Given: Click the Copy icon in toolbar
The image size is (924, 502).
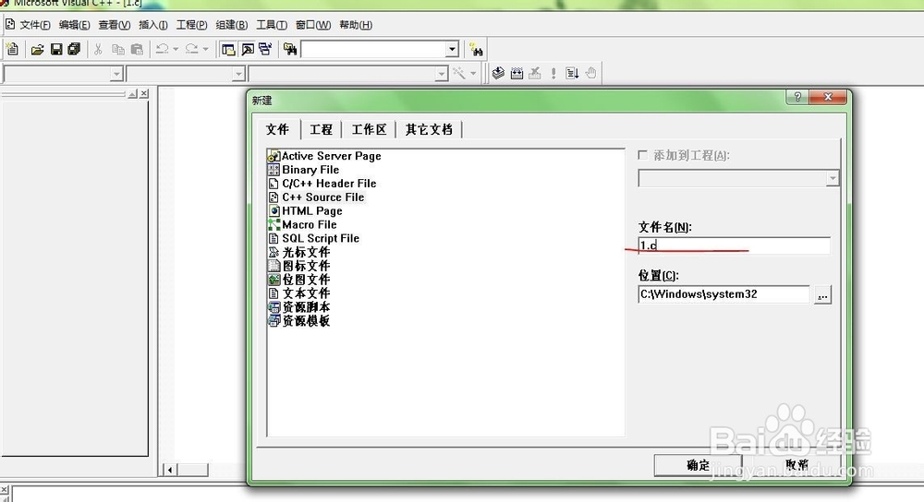Looking at the screenshot, I should point(118,50).
